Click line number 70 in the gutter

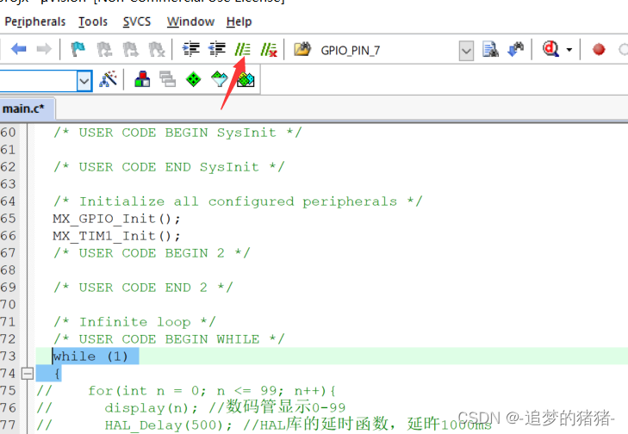[8, 305]
